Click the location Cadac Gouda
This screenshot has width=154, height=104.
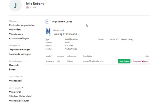[71, 49]
